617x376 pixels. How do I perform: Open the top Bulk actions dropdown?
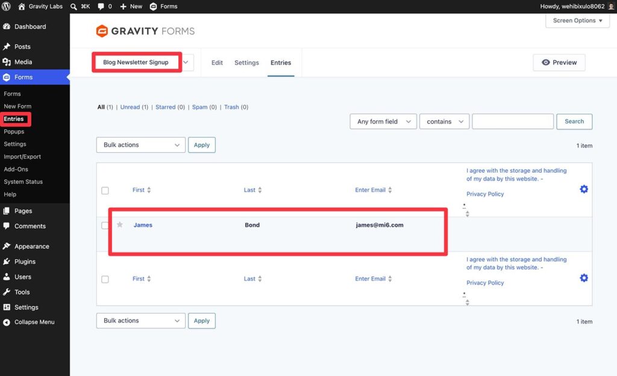(x=141, y=145)
